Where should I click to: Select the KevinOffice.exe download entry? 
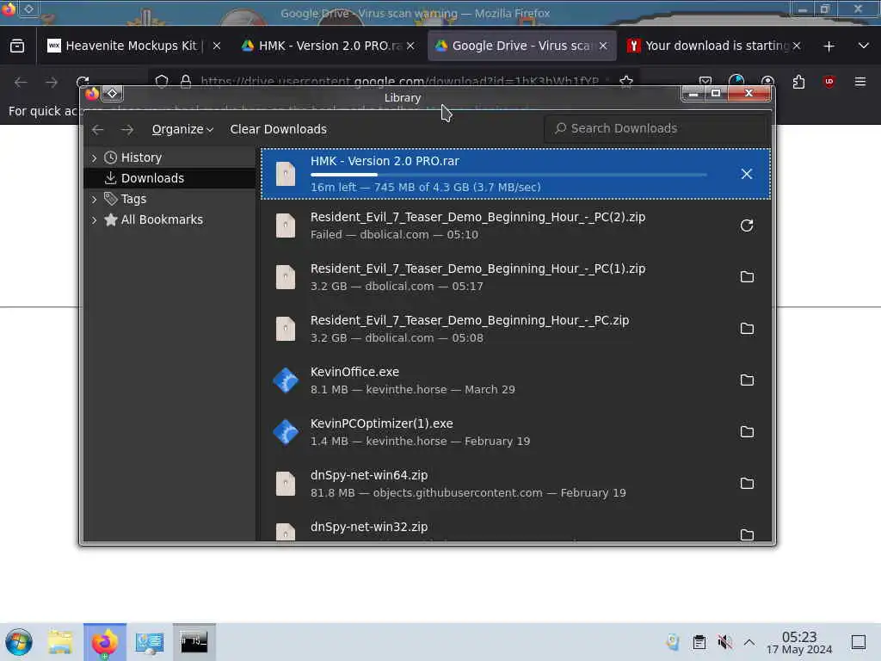pyautogui.click(x=515, y=380)
